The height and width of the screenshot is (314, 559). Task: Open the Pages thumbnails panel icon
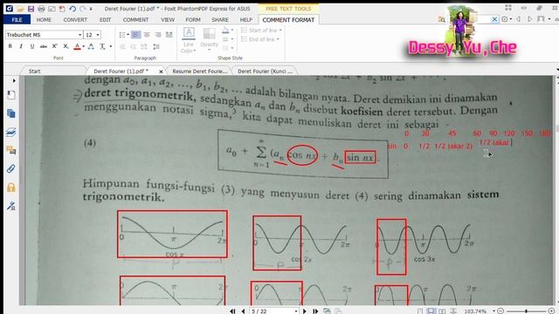tap(11, 113)
